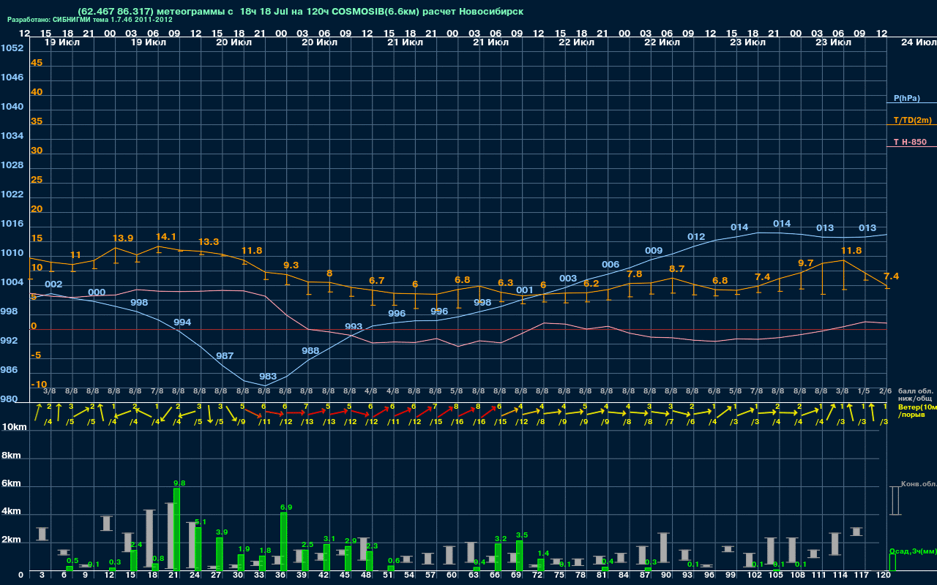Click the 1052 pressure axis label
Viewport: 937px width, 585px height.
tap(12, 48)
